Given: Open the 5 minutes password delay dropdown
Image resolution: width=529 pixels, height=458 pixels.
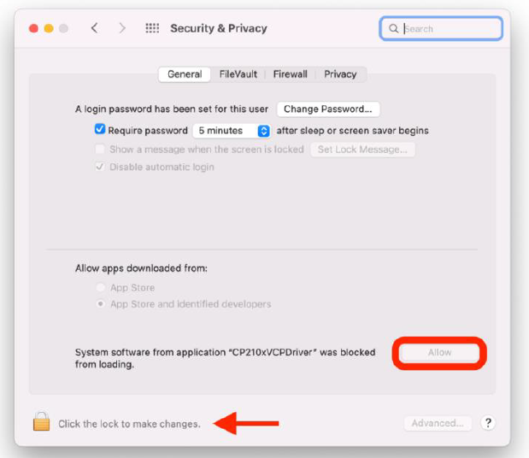Looking at the screenshot, I should [x=231, y=131].
